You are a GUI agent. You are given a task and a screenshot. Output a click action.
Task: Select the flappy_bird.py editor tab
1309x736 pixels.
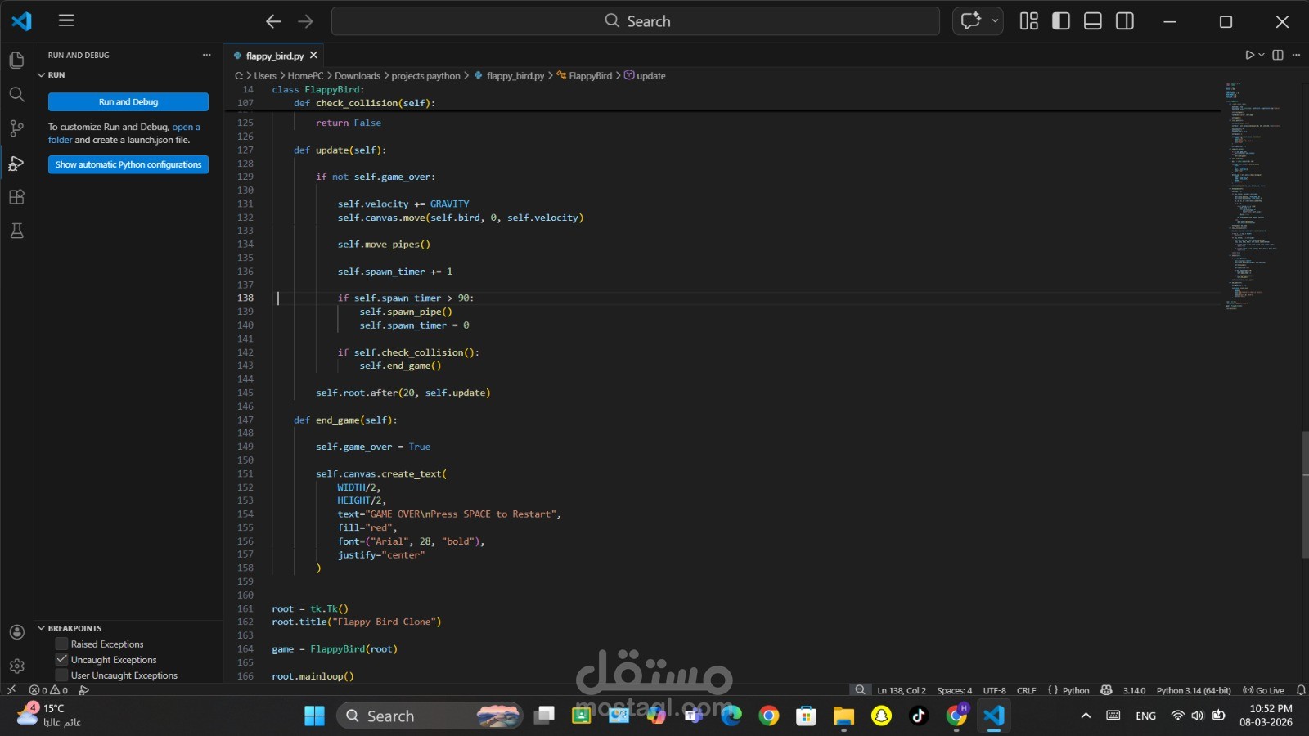(x=274, y=56)
